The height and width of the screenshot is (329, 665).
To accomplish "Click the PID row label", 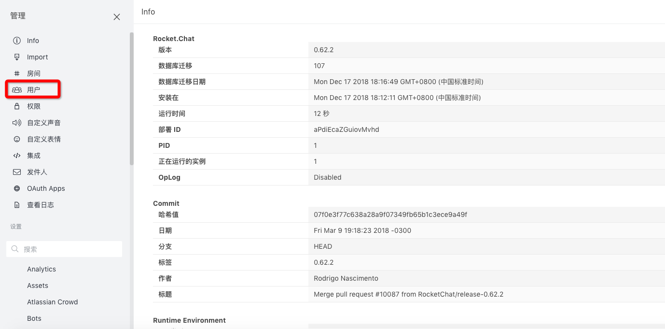I will 164,145.
